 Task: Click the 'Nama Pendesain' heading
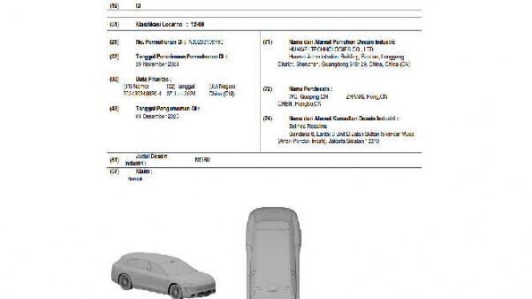[x=310, y=90]
